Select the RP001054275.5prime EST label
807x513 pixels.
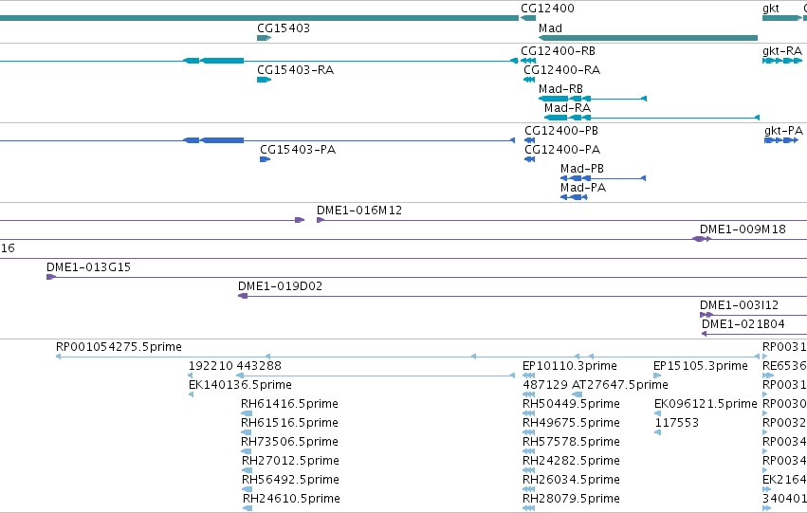119,347
